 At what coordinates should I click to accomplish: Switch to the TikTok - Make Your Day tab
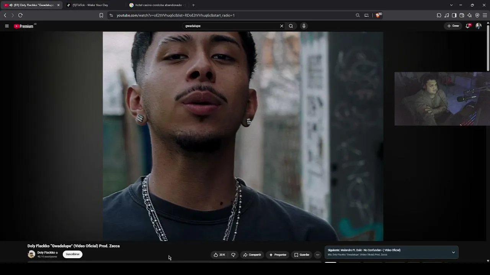coord(94,5)
